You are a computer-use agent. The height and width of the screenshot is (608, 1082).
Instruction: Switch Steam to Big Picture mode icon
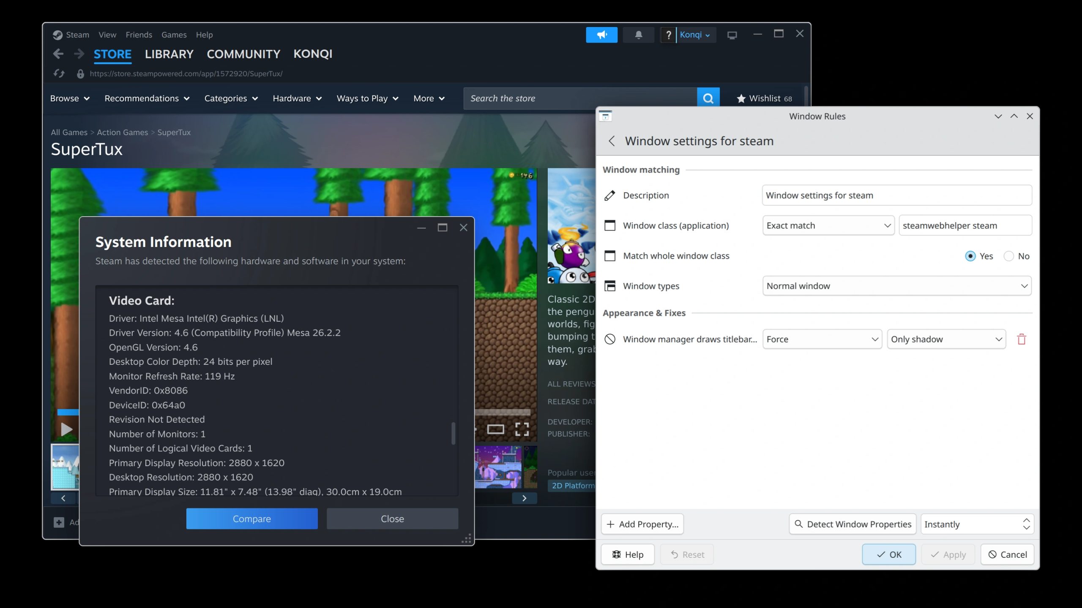pos(732,35)
